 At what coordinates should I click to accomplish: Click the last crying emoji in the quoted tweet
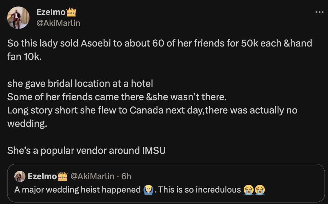click(260, 189)
